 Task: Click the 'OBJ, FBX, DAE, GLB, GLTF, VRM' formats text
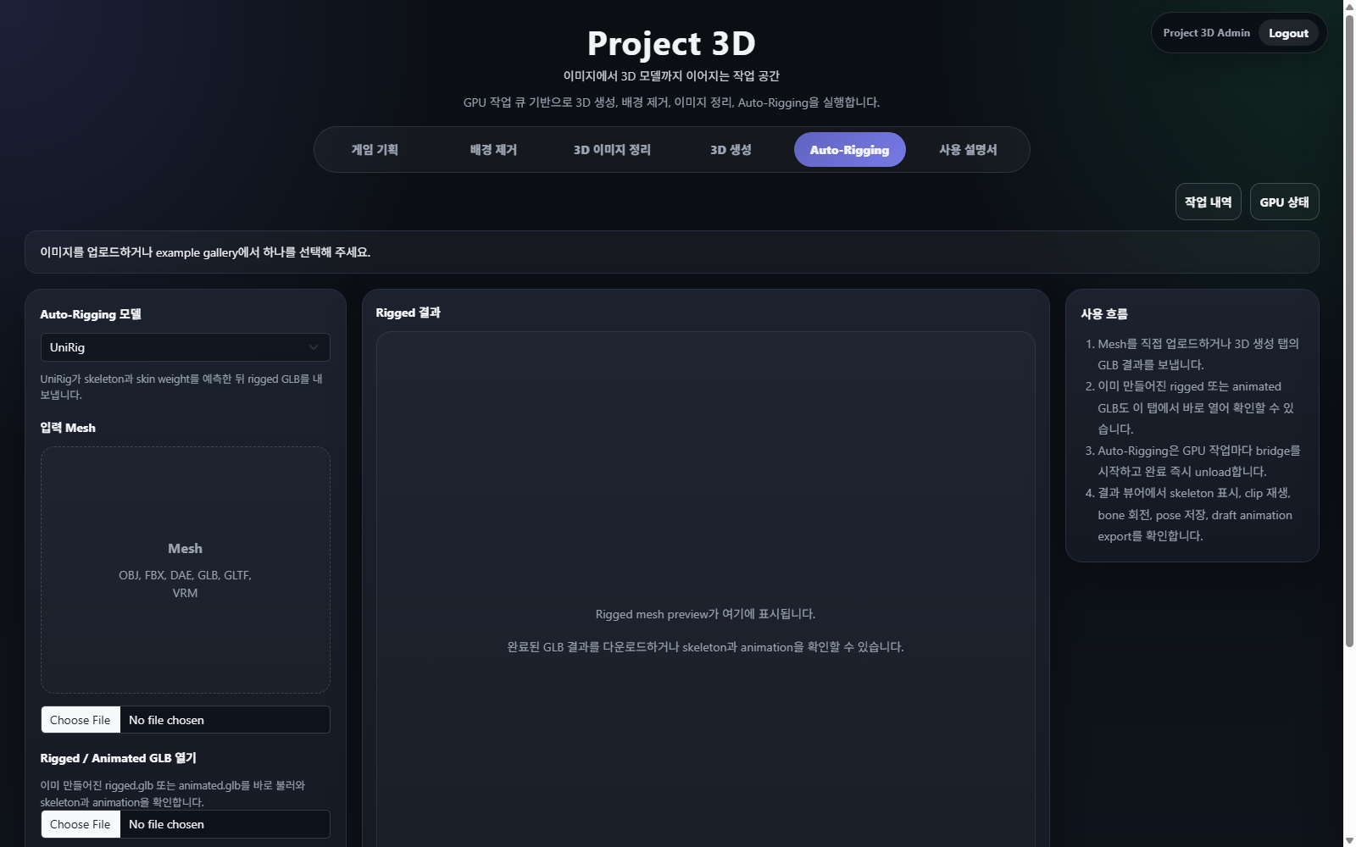pos(185,584)
